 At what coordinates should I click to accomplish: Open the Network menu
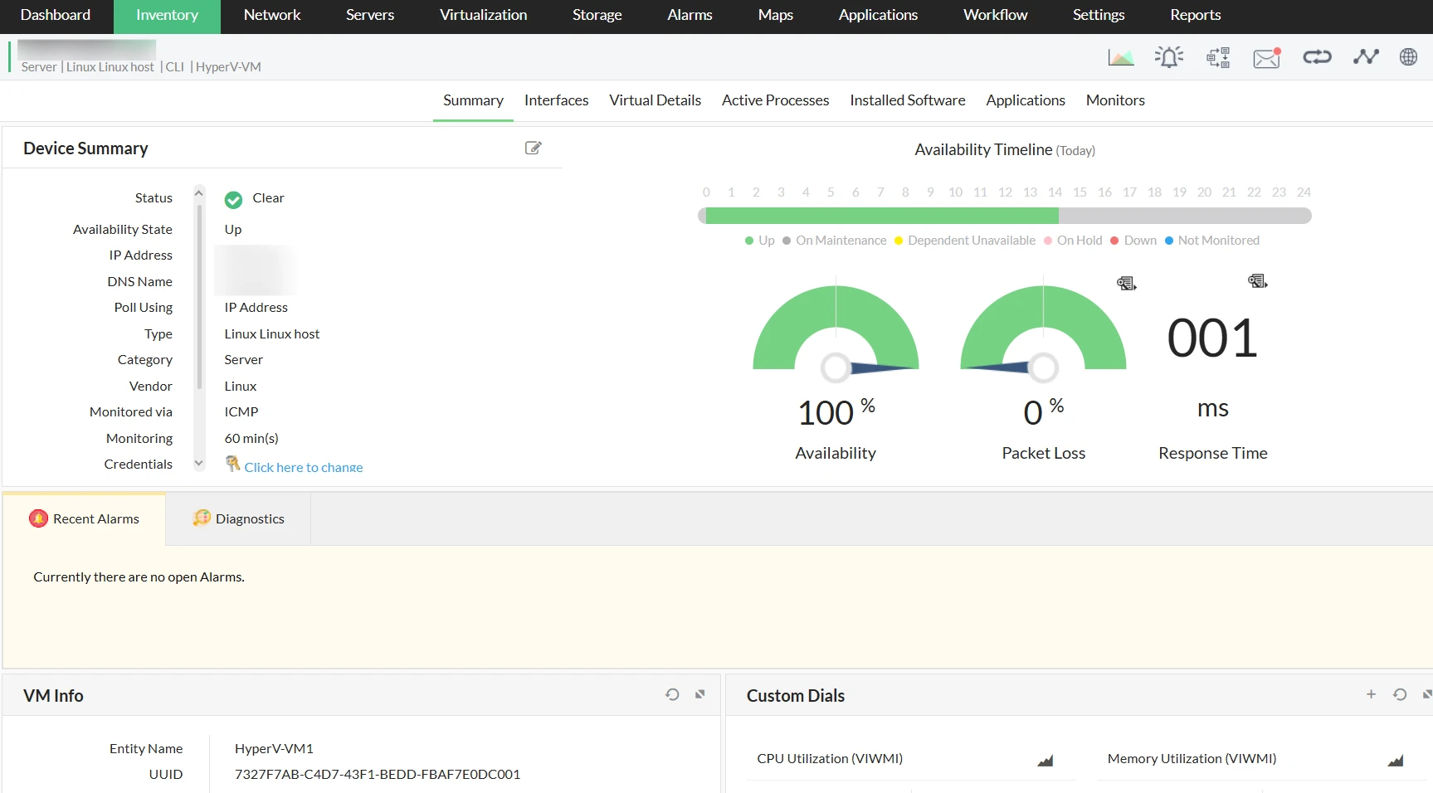tap(272, 15)
